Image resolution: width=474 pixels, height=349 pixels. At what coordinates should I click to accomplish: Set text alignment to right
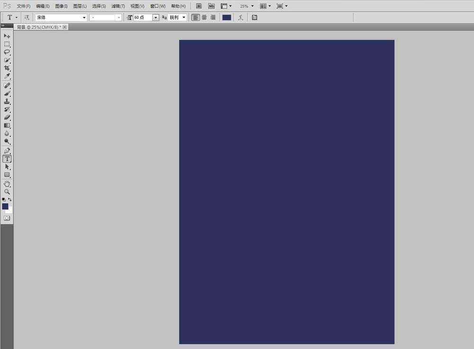tap(212, 18)
